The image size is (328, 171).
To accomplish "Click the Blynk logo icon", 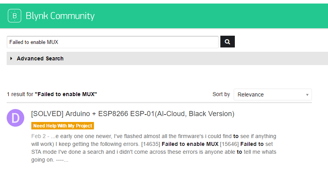I will [14, 16].
